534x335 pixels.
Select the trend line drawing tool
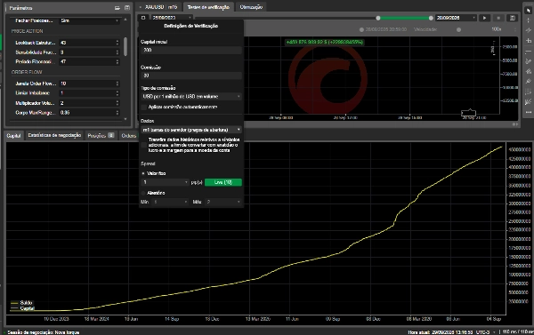[528, 30]
